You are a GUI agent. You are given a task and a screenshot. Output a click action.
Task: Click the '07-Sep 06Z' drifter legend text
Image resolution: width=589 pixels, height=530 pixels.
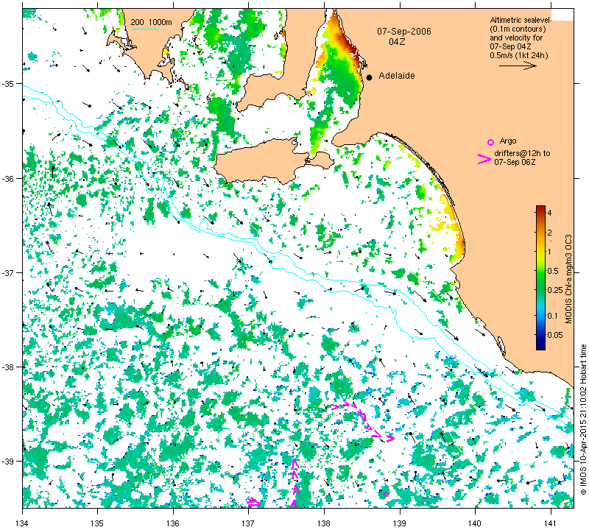515,162
